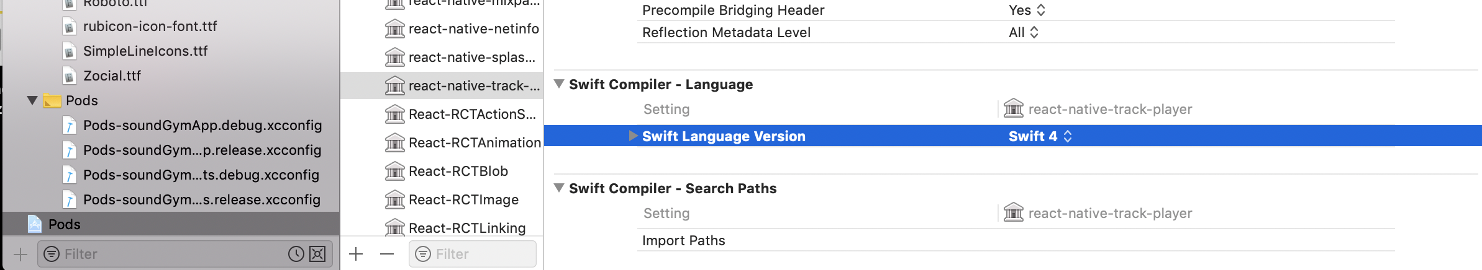Collapse Swift Compiler - Search Paths section
The height and width of the screenshot is (270, 1482).
tap(559, 188)
